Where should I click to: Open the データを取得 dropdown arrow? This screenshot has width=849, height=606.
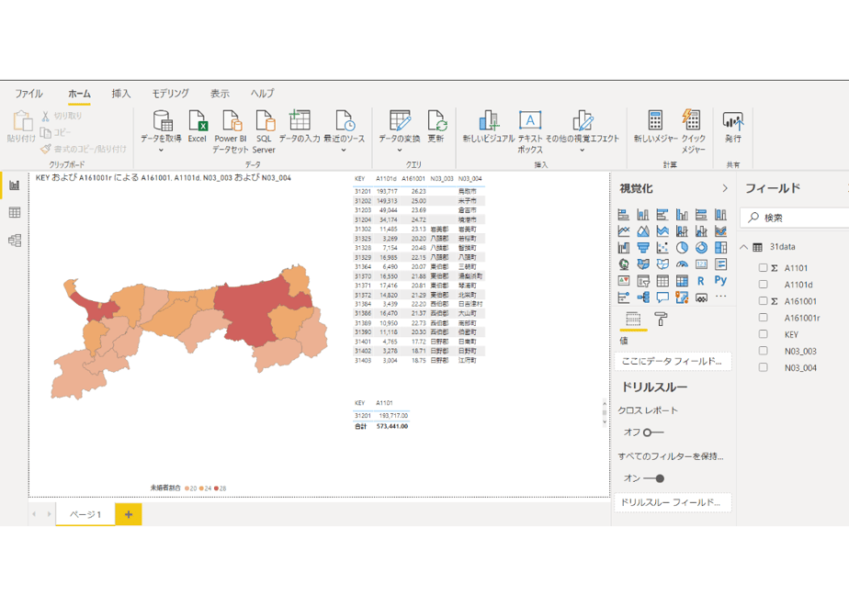161,150
